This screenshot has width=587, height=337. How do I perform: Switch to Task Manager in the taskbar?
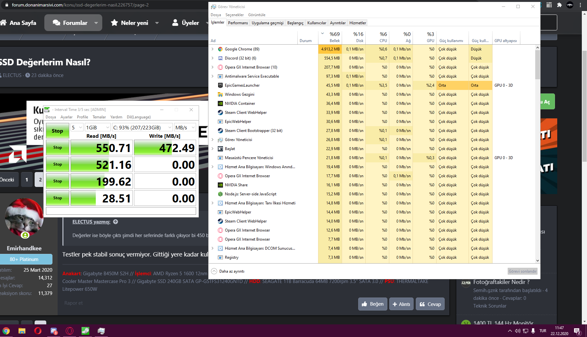point(101,331)
